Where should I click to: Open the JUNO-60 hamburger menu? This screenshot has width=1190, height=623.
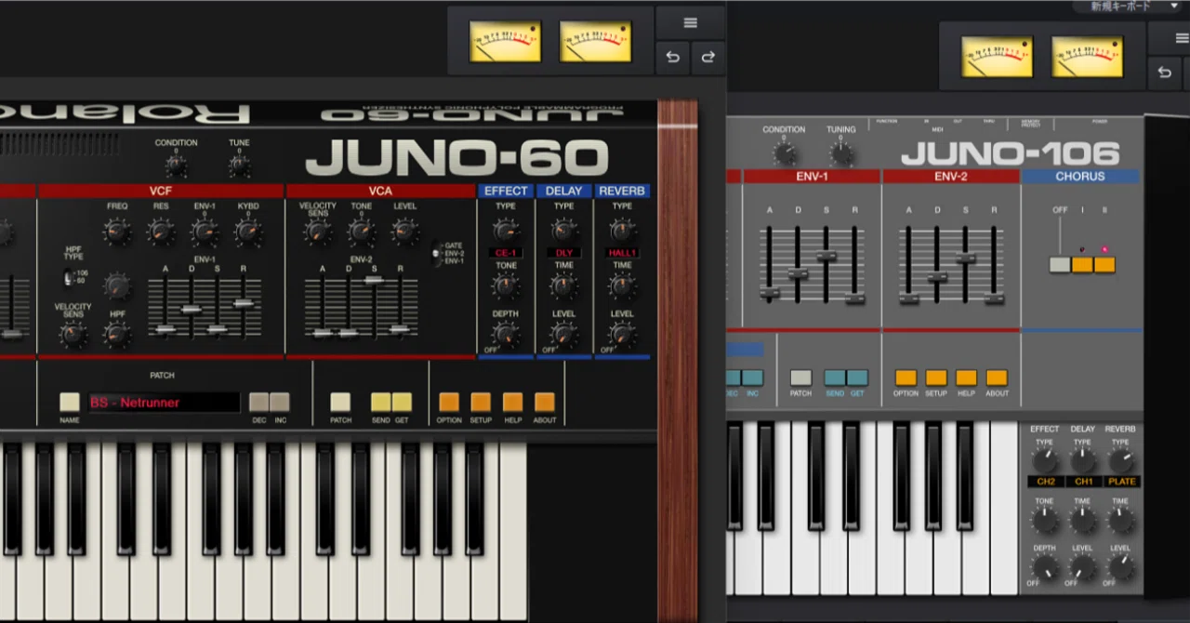tap(690, 23)
